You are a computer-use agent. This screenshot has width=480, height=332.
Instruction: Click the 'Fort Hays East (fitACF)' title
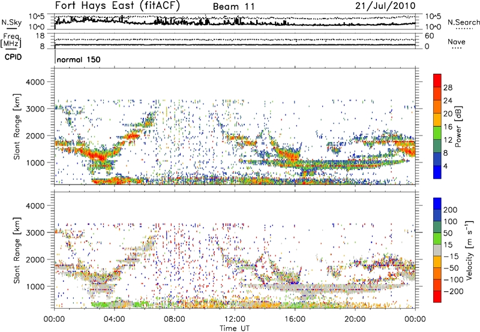pos(117,5)
